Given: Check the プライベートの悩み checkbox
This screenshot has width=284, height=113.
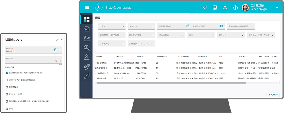Looking at the screenshot, I should click(7, 94).
